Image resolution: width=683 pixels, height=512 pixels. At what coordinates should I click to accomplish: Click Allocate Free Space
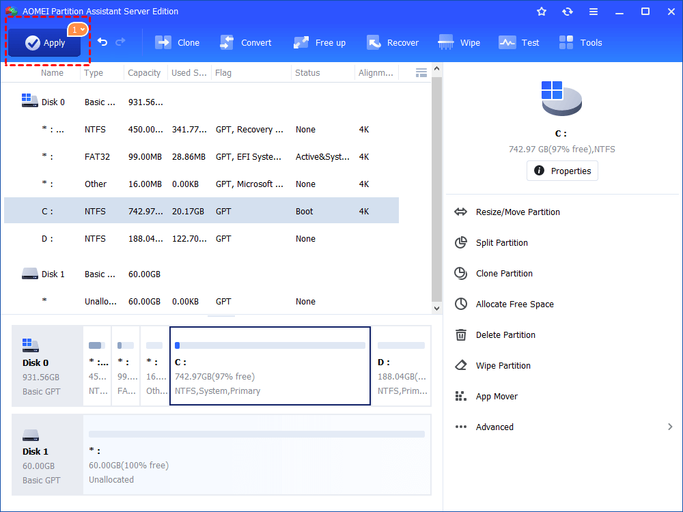point(514,304)
